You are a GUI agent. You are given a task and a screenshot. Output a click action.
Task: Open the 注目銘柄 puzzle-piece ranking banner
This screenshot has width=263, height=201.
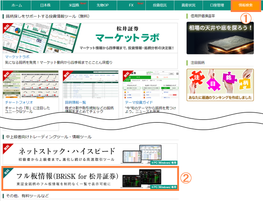(220, 85)
